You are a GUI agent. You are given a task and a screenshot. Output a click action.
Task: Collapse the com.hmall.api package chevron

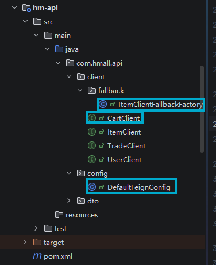(x=58, y=63)
